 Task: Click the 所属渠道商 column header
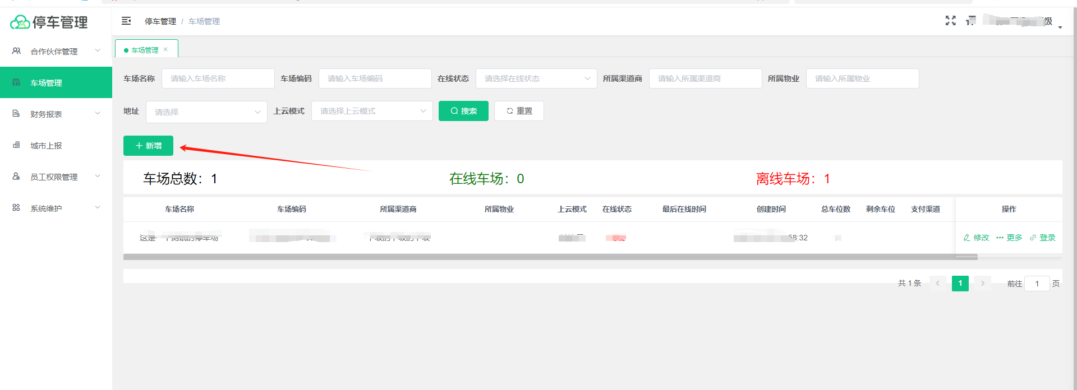click(x=398, y=209)
